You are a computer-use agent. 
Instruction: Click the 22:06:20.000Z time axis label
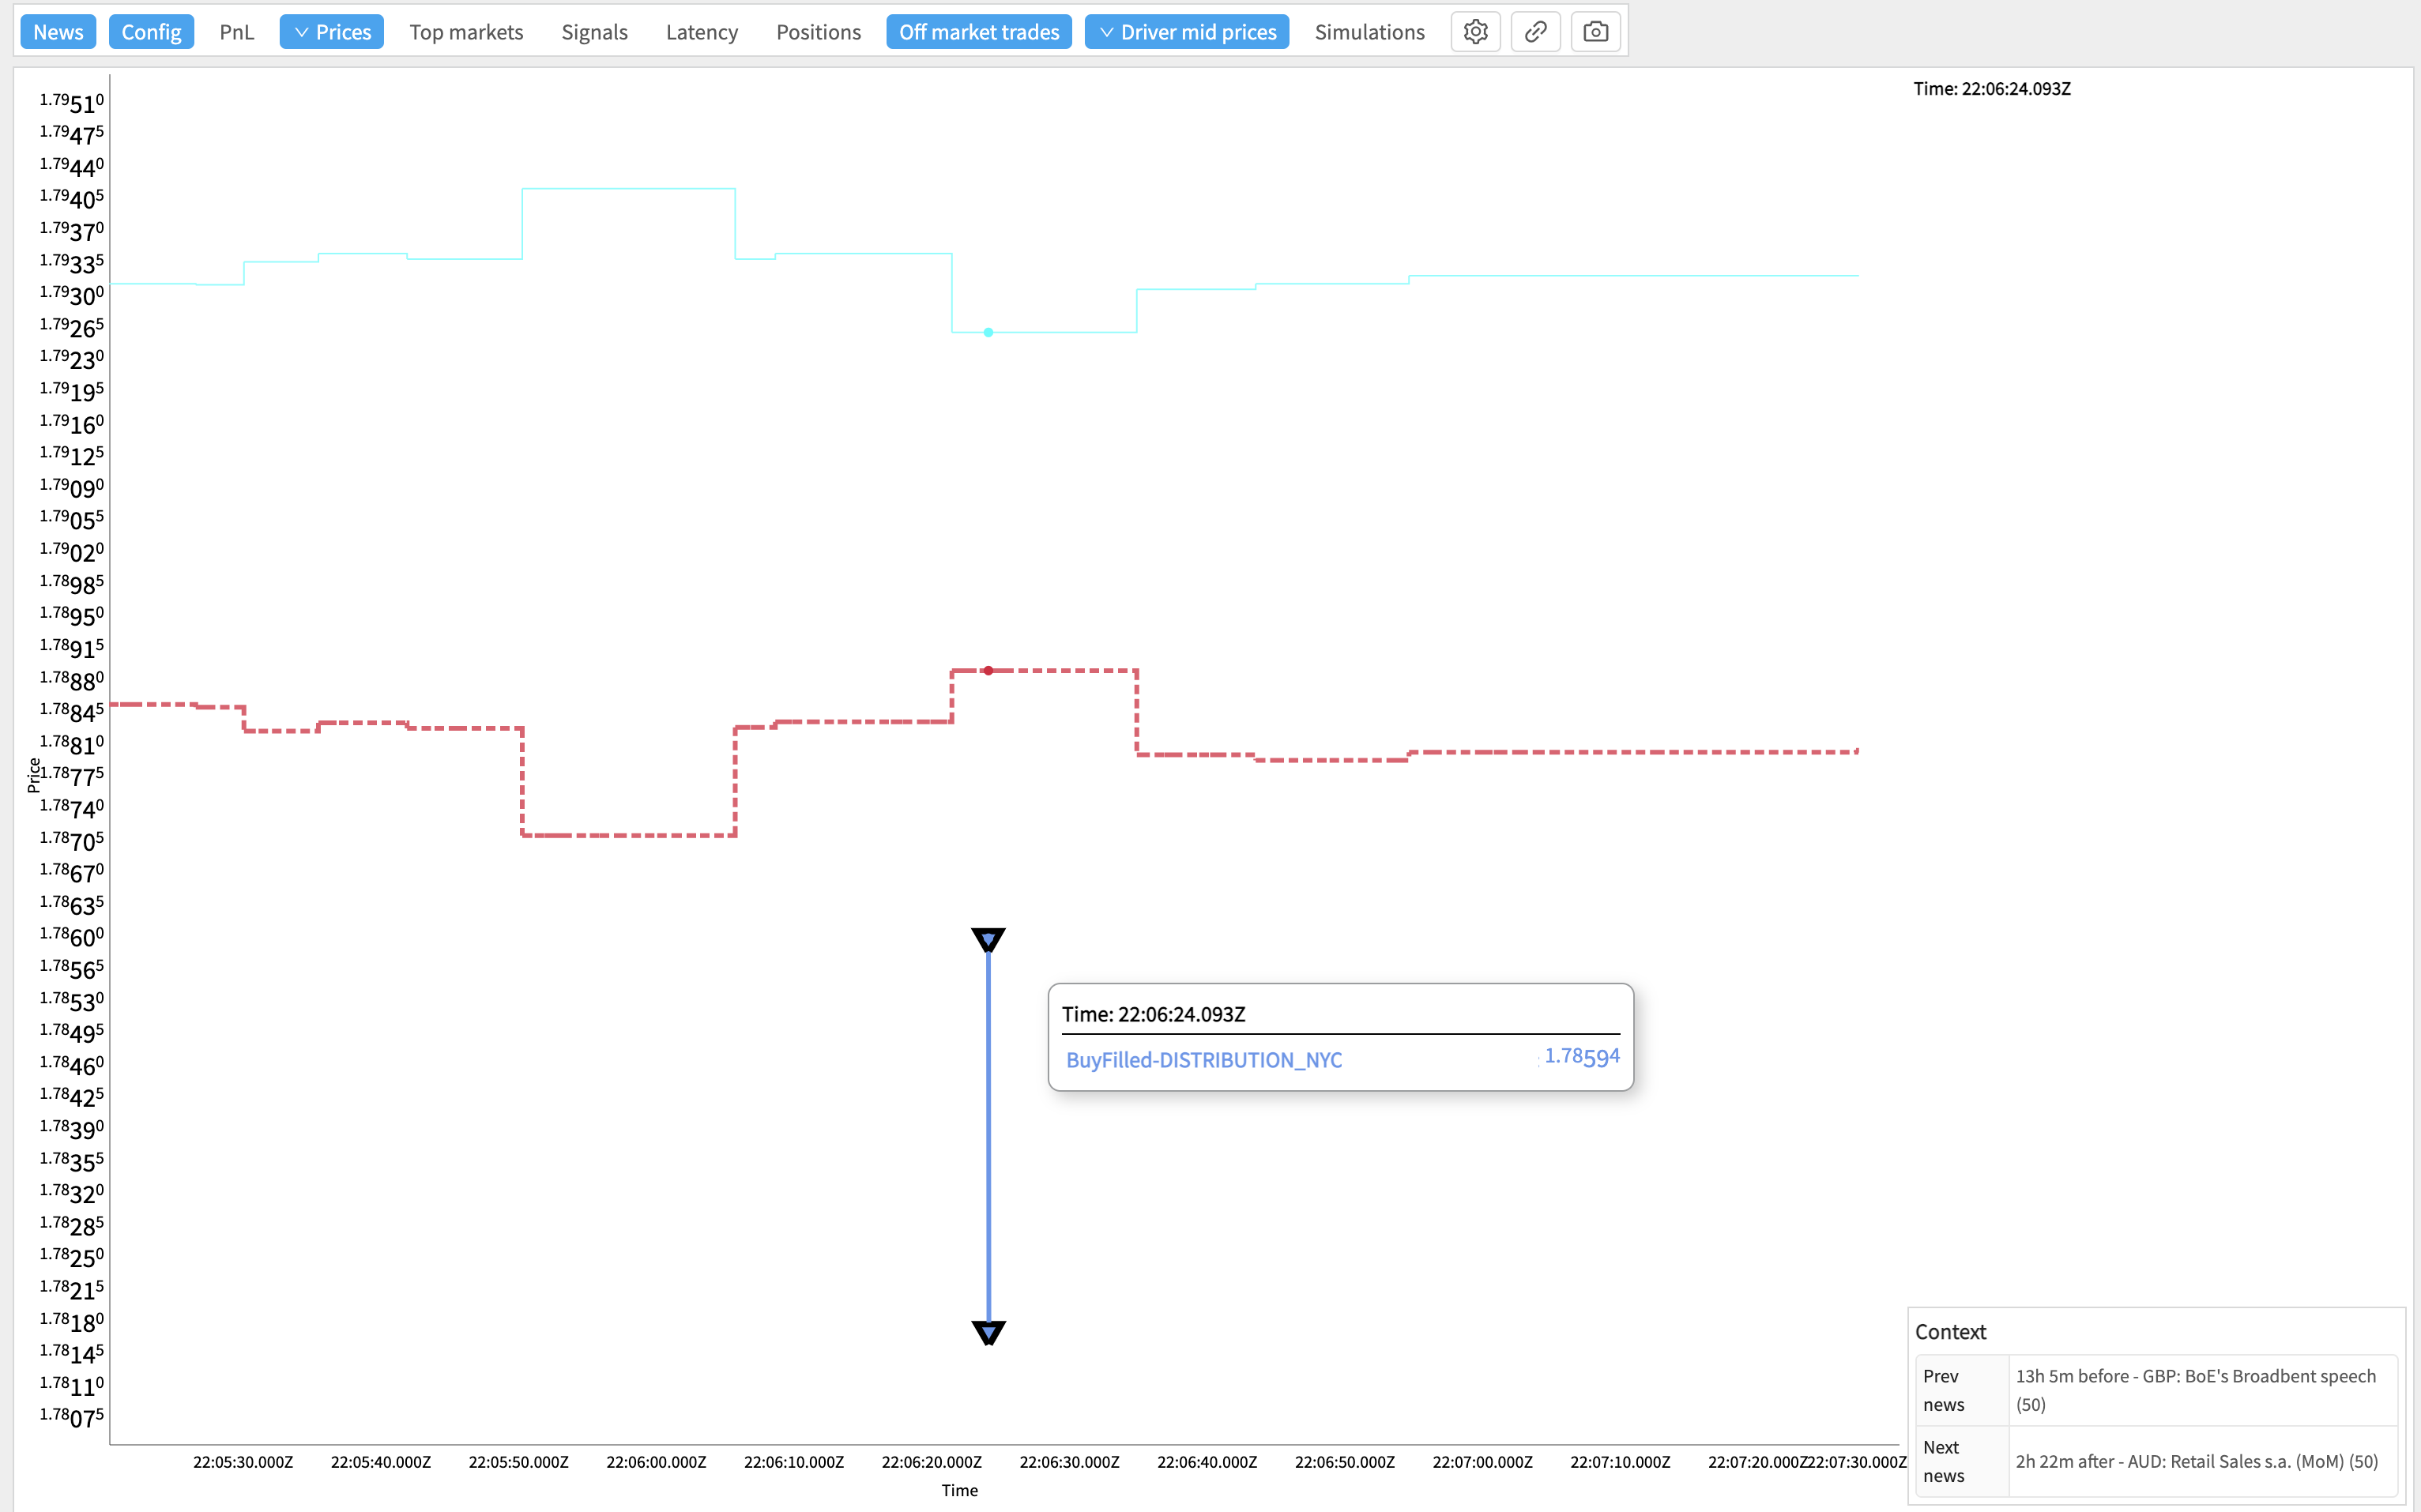coord(931,1462)
